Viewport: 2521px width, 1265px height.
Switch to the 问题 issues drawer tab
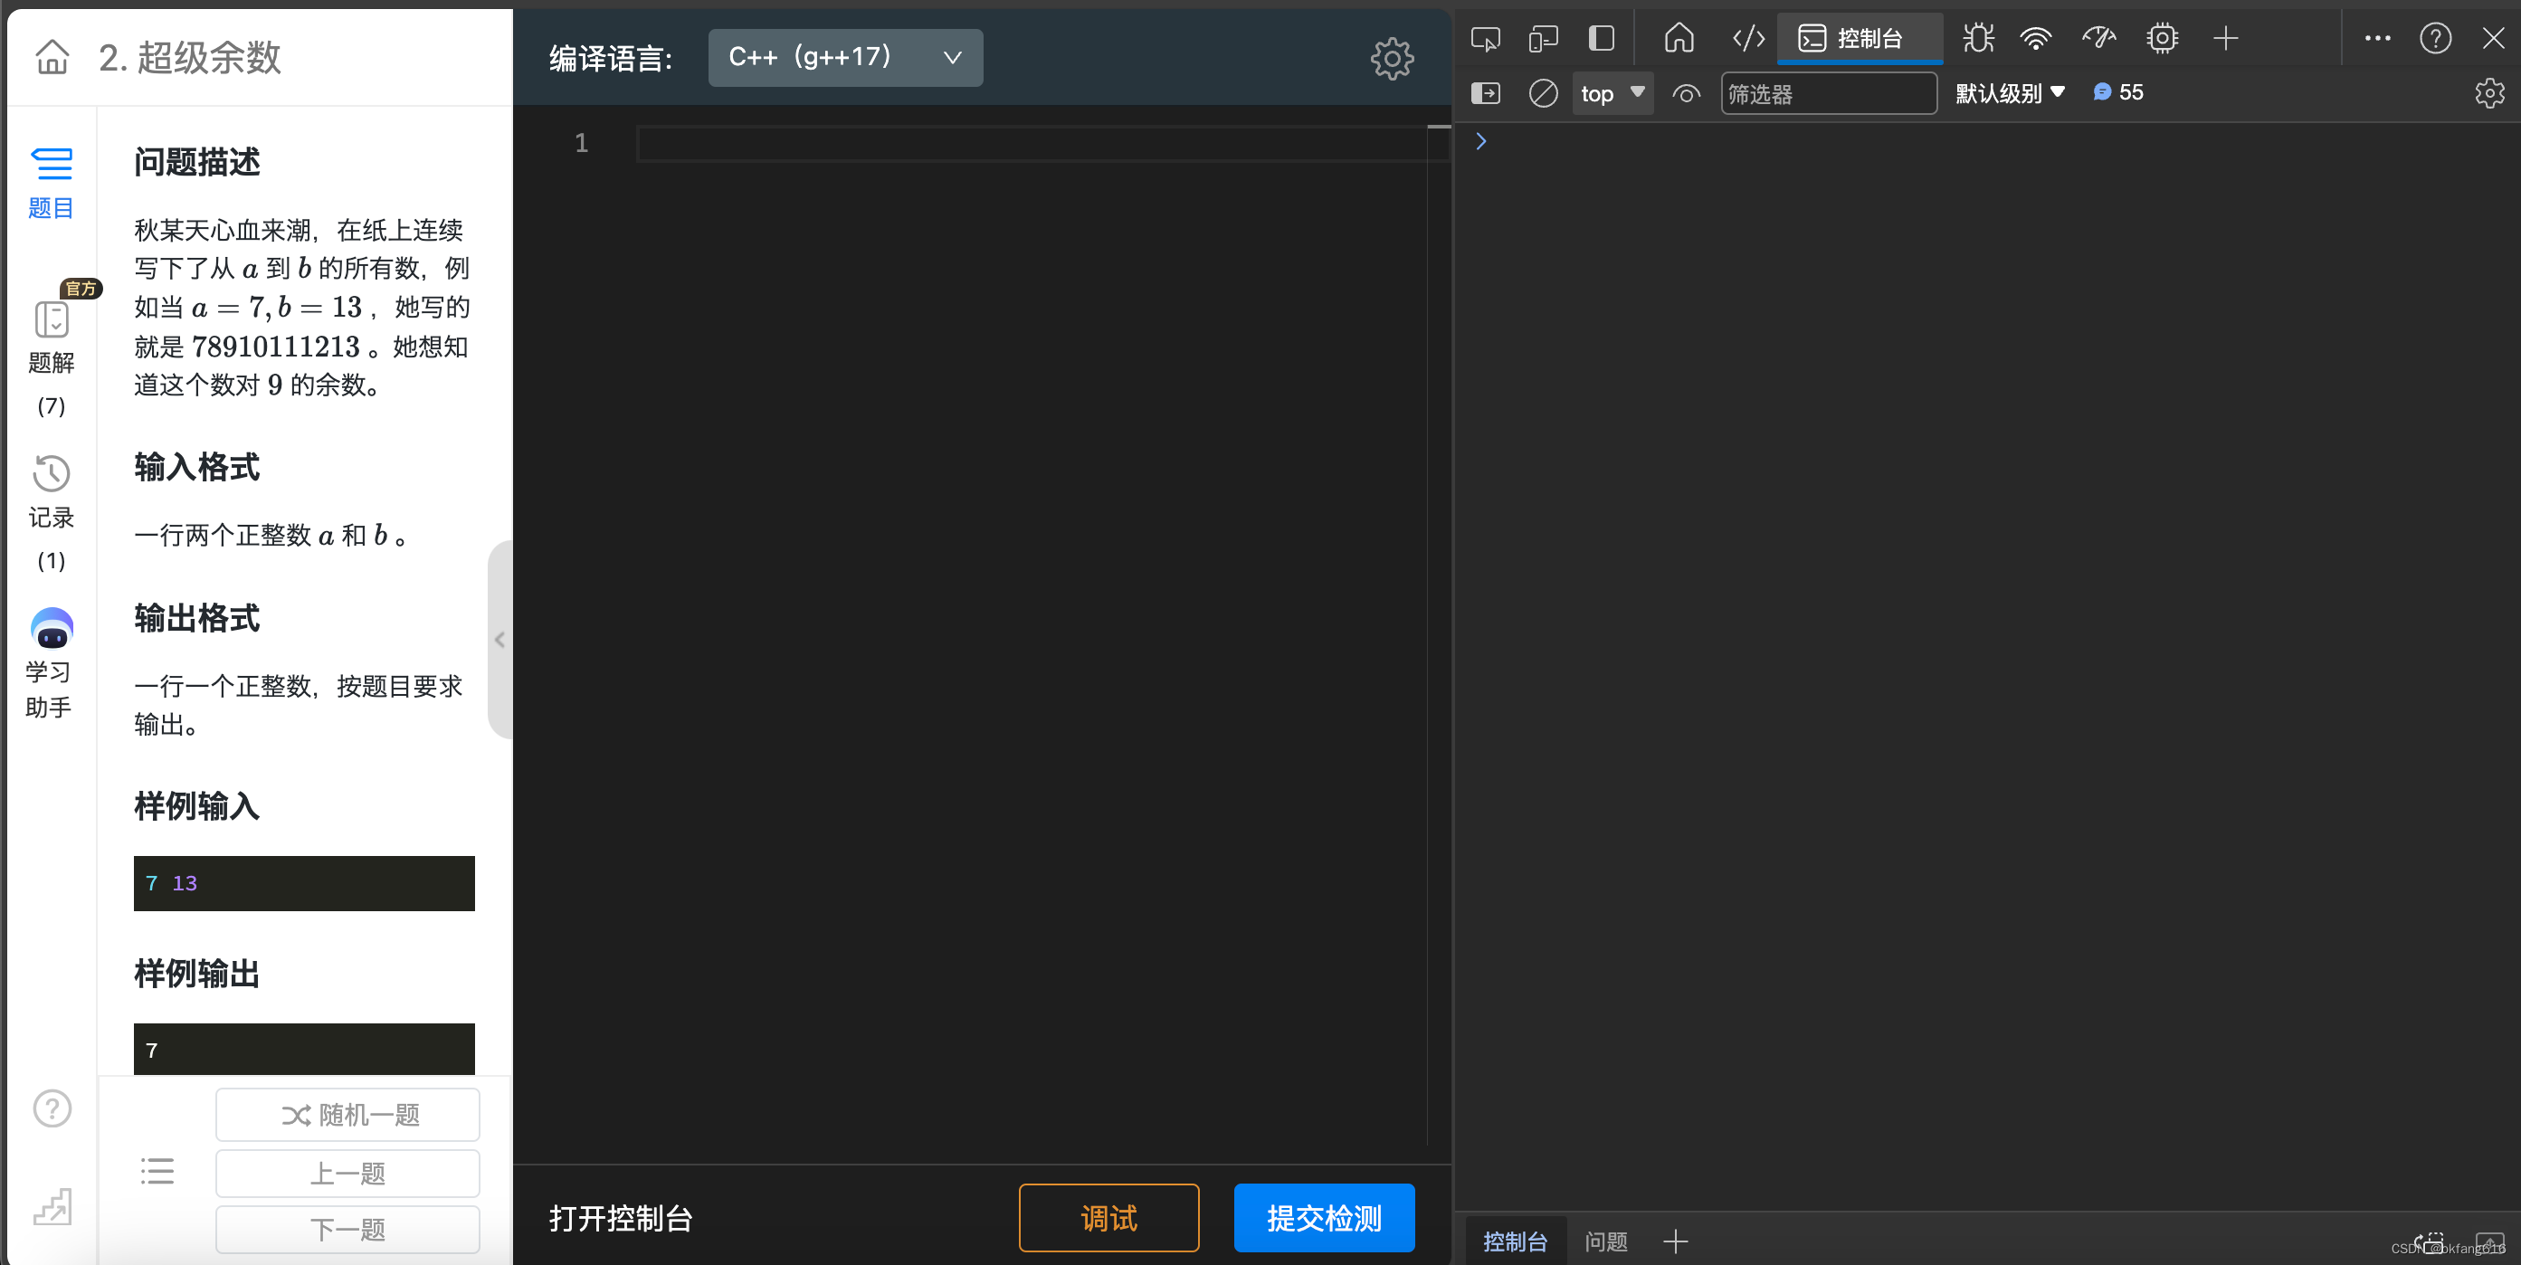(1606, 1241)
